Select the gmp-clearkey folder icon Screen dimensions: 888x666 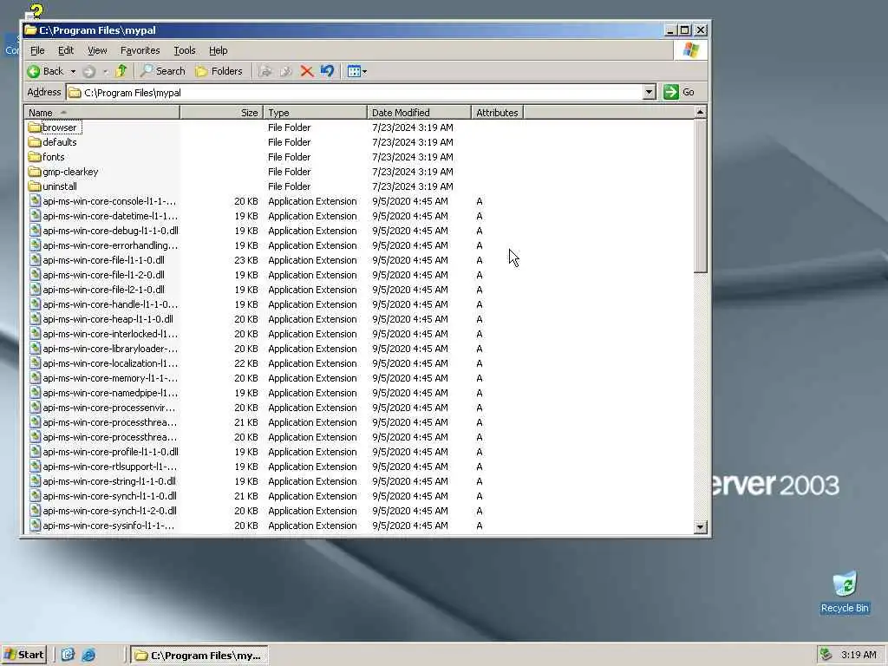[35, 172]
